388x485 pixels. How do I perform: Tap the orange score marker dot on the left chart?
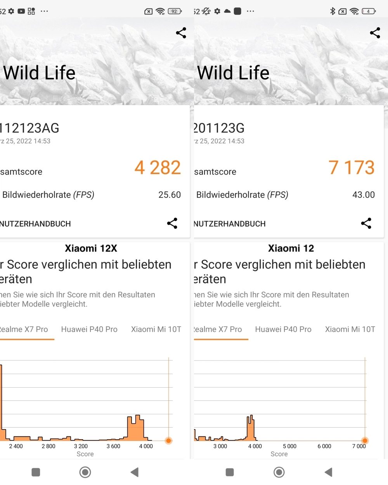tap(168, 440)
